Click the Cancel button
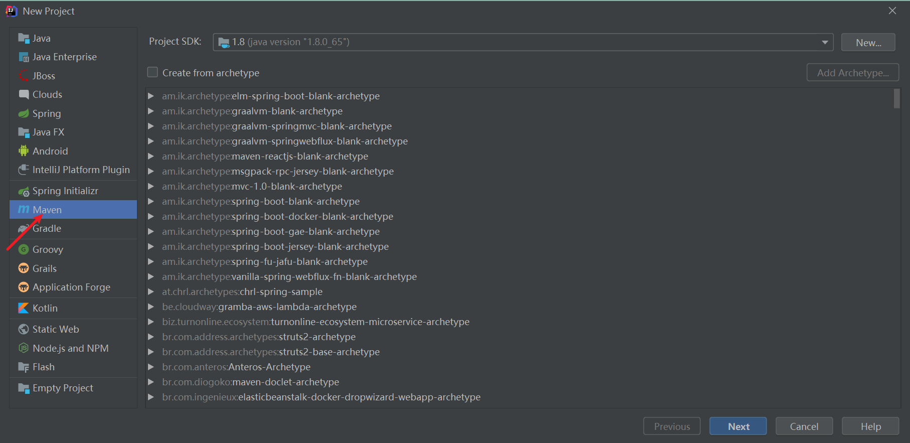Image resolution: width=910 pixels, height=443 pixels. [804, 426]
